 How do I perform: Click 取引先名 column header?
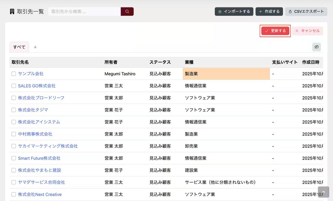[x=20, y=62]
